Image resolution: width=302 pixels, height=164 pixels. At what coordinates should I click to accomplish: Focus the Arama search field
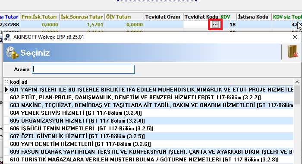tap(83, 69)
